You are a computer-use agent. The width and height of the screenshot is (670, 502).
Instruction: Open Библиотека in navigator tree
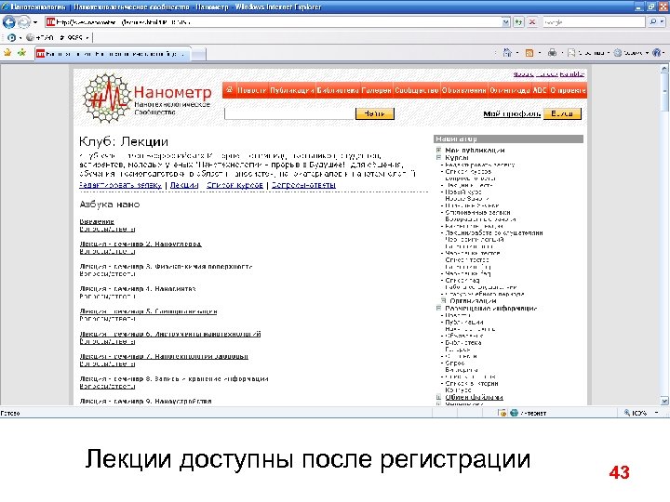463,342
